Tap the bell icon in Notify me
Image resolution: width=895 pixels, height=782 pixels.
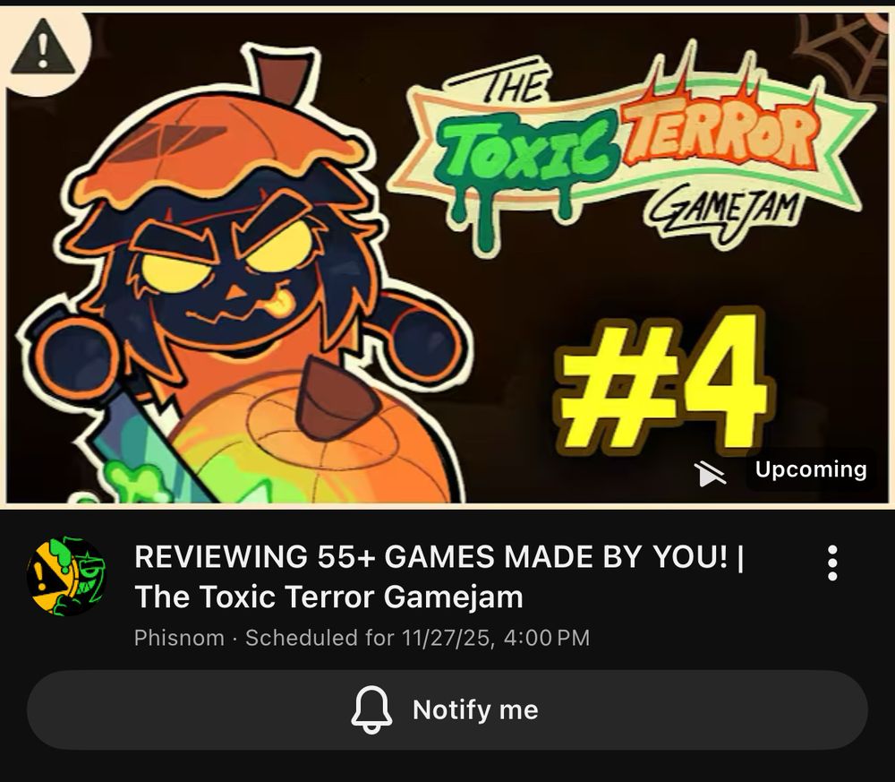point(371,709)
